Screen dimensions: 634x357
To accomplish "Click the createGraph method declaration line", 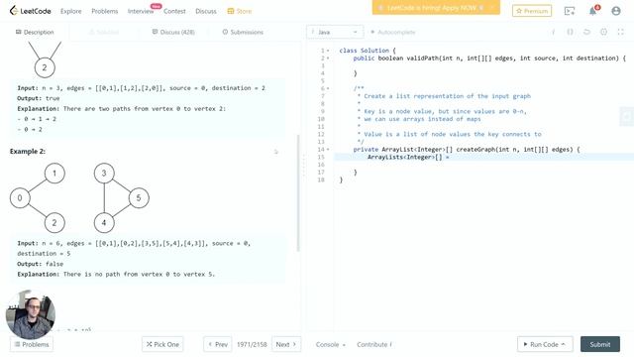I will click(x=467, y=150).
